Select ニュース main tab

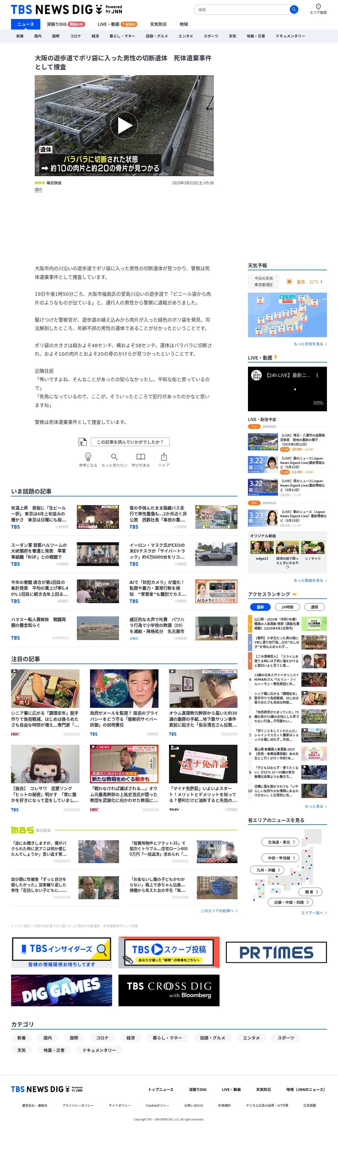(x=26, y=24)
